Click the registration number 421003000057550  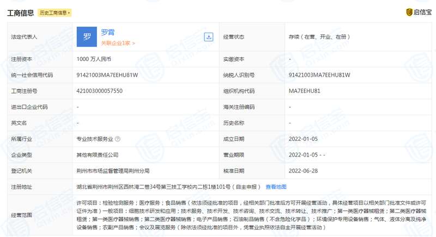[100, 91]
